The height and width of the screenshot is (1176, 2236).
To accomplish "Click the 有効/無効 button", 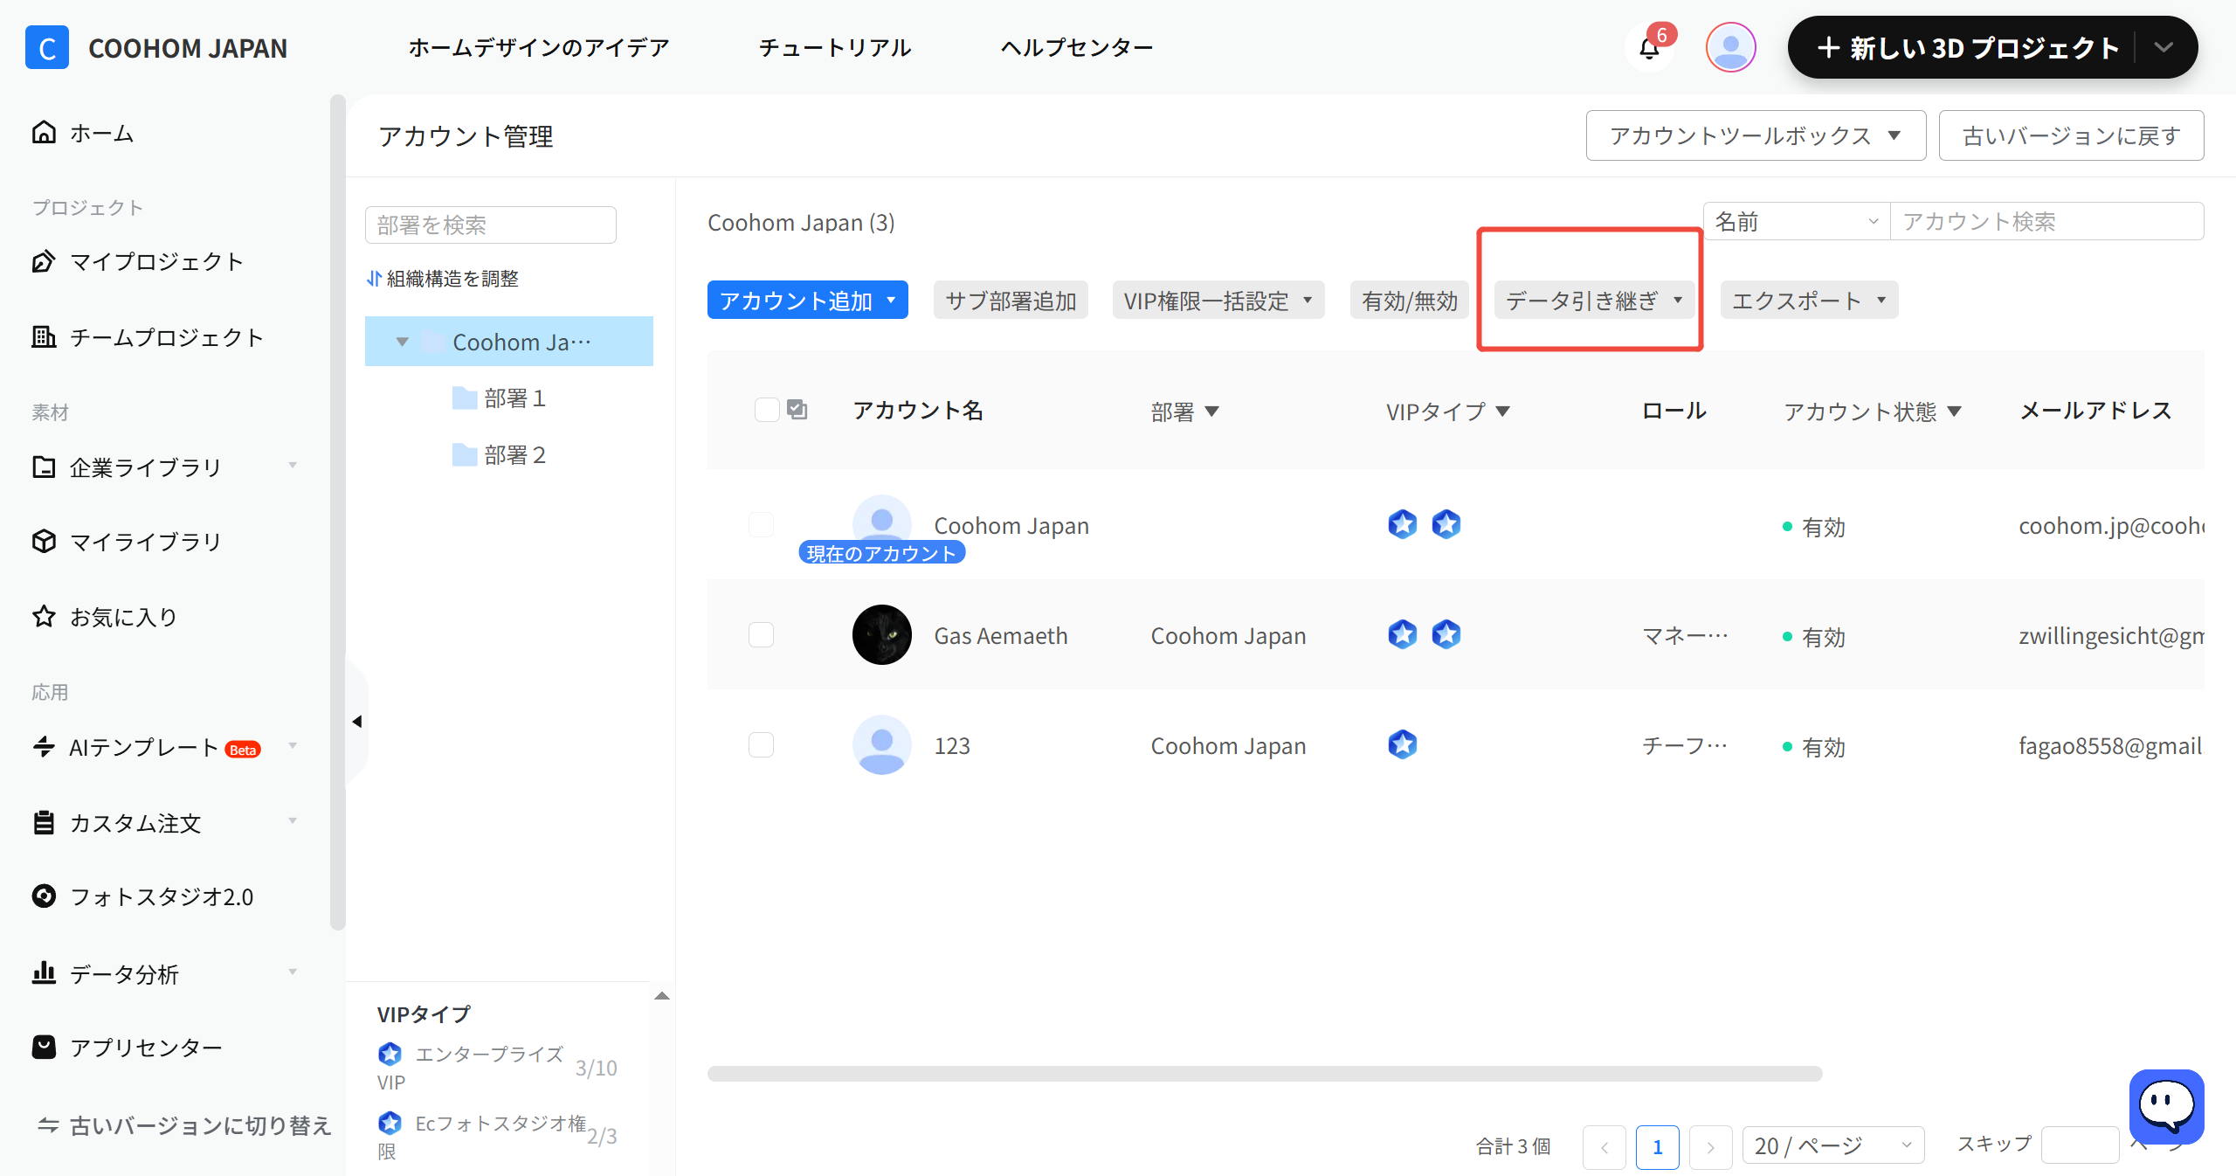I will 1410,301.
